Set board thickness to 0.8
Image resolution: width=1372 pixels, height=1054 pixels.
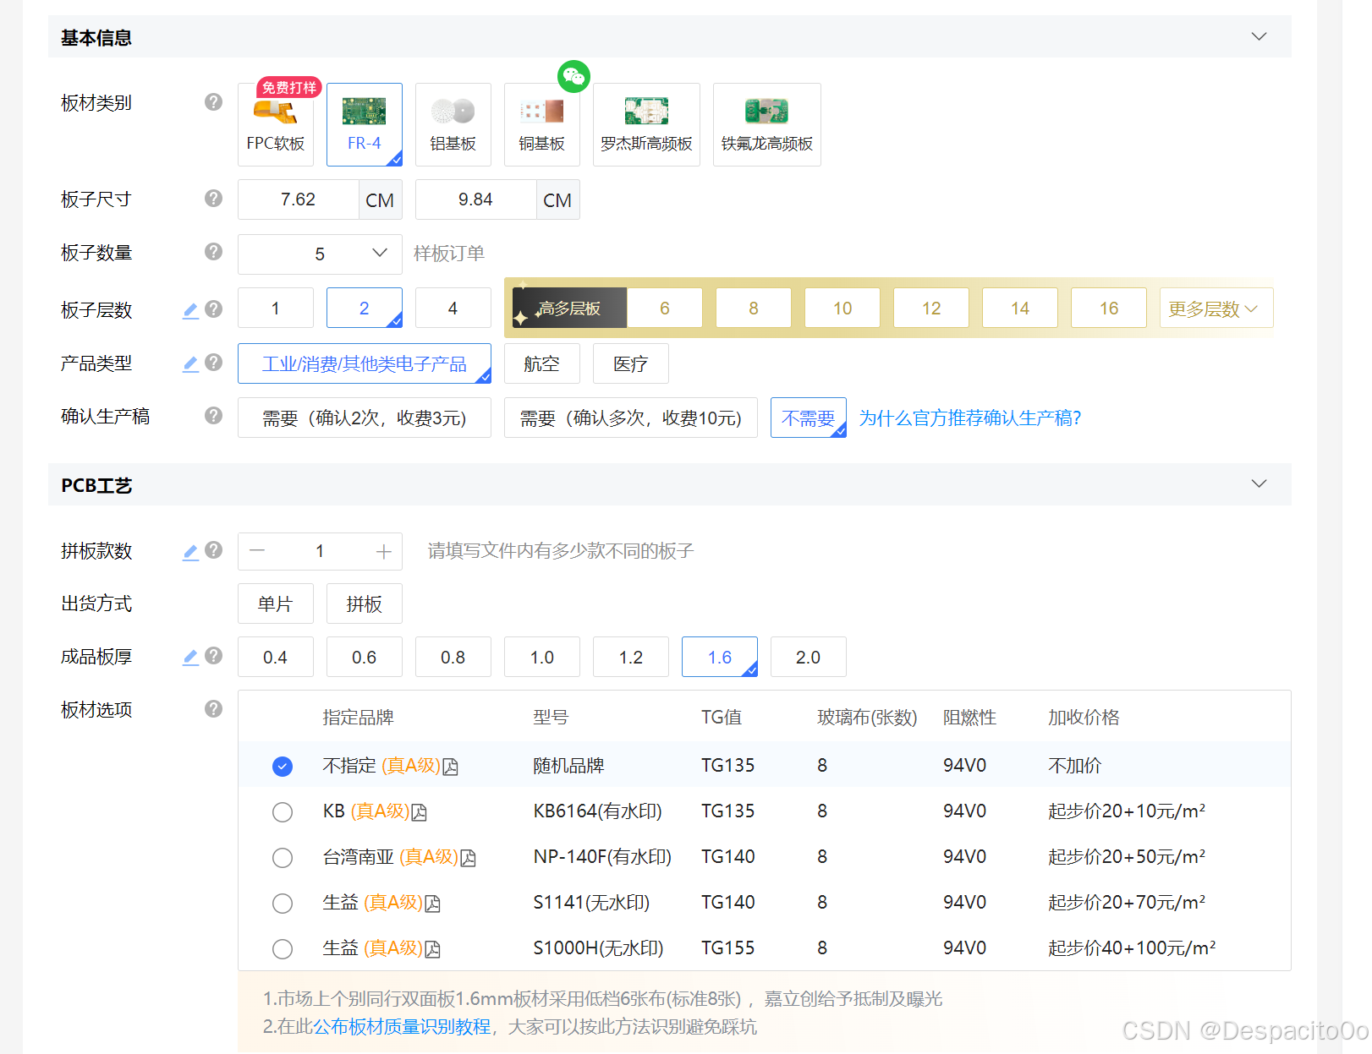tap(453, 657)
